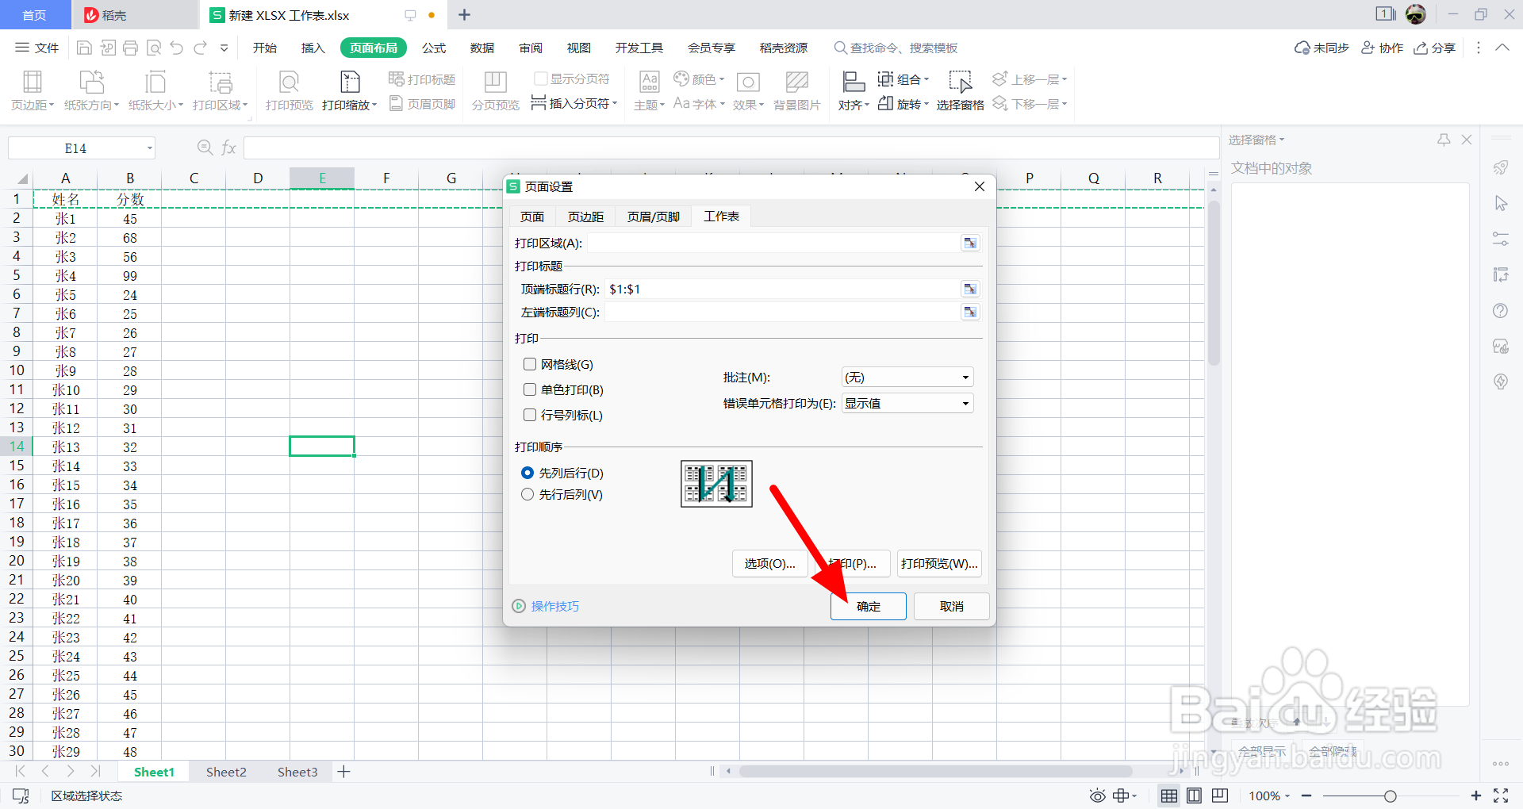Screen dimensions: 1523x809
Task: Open the cell name box dropdown arrow
Action: pos(149,148)
